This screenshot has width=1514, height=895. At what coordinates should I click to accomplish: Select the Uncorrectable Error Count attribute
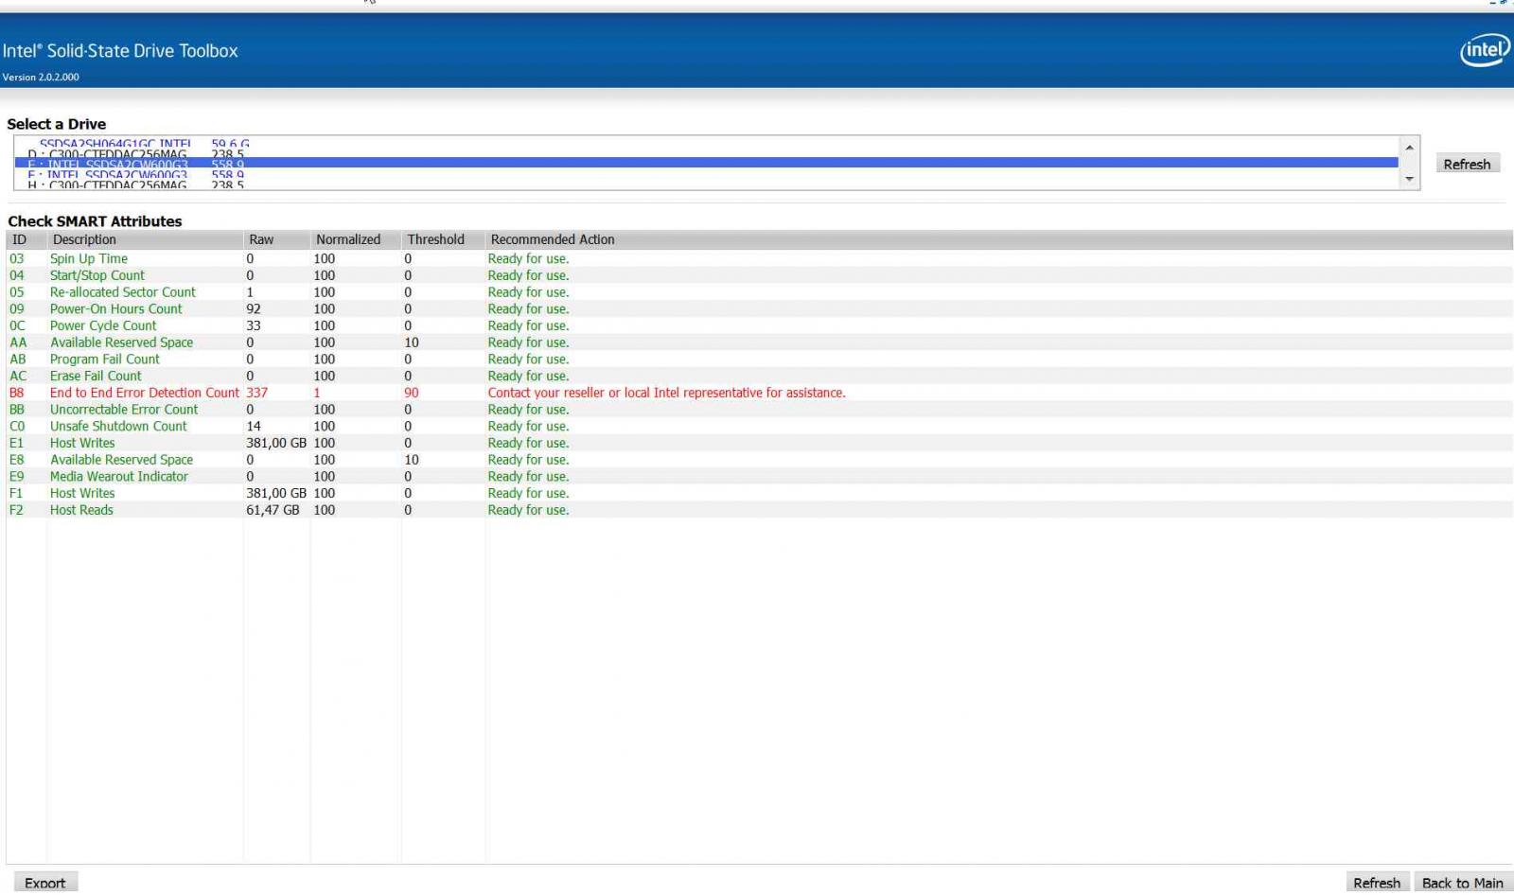coord(124,410)
